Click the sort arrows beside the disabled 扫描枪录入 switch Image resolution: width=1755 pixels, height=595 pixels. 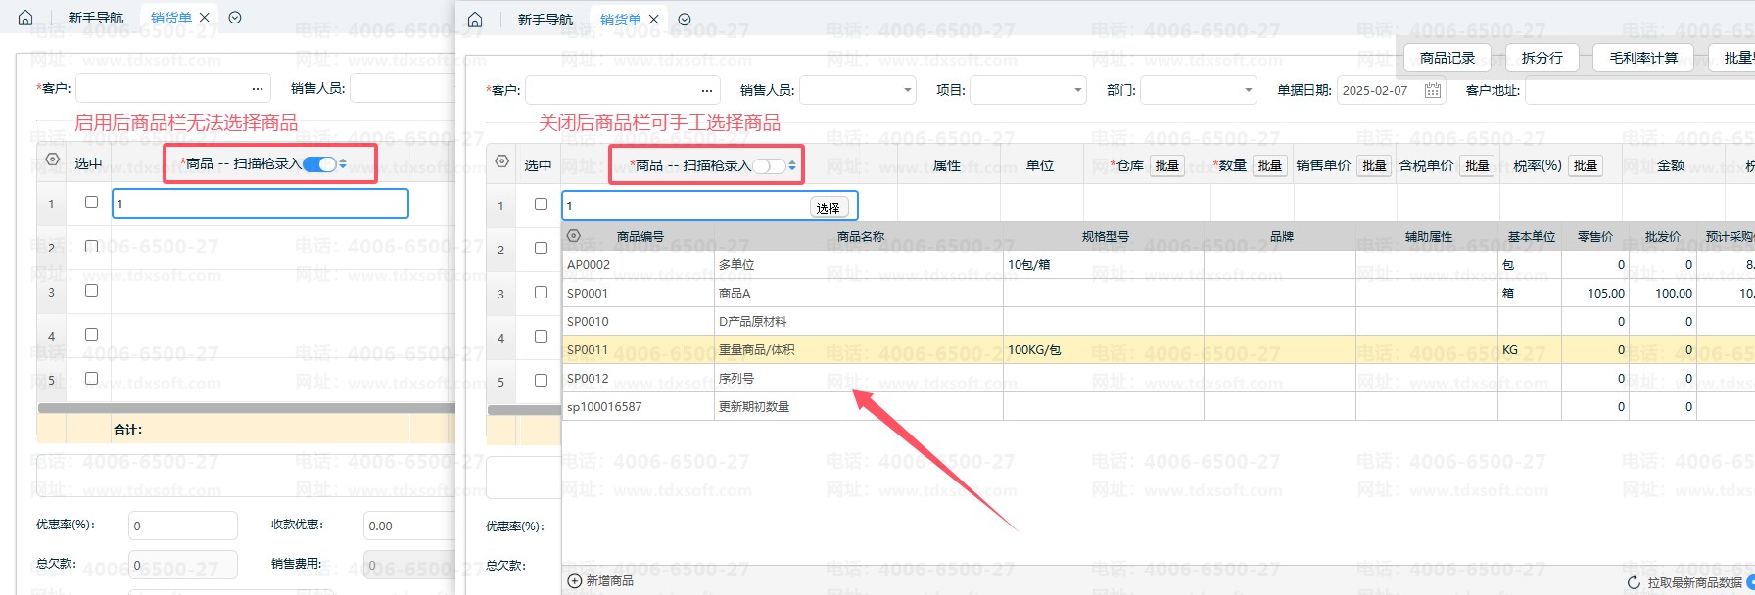click(x=792, y=165)
